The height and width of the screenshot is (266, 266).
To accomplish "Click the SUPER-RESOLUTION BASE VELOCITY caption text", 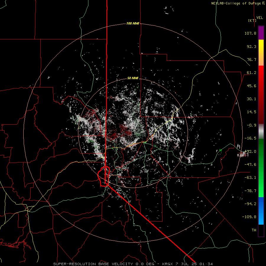I will [x=93, y=264].
